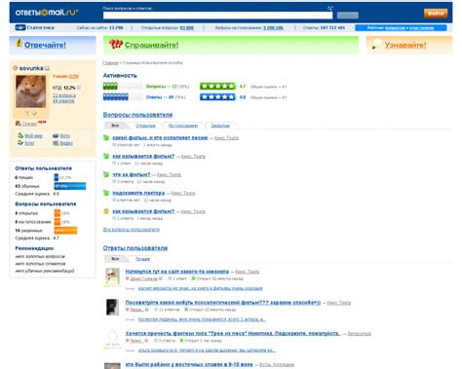Screen dimensions: 462x369
Task: Click the exclamation icon beside Отвечайте
Action: [x=19, y=43]
